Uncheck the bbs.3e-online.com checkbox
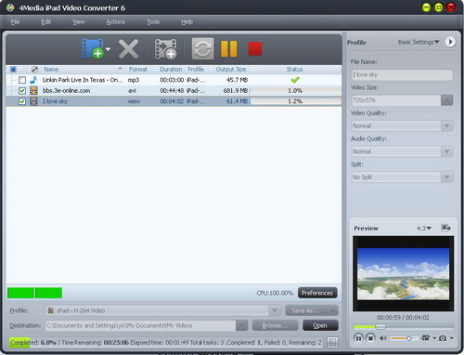The width and height of the screenshot is (464, 355). click(22, 91)
